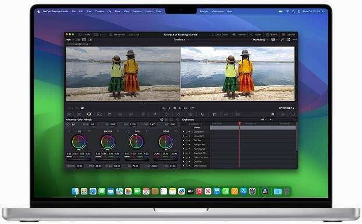Open the Workspace menu
The height and width of the screenshot is (224, 362).
click(218, 11)
